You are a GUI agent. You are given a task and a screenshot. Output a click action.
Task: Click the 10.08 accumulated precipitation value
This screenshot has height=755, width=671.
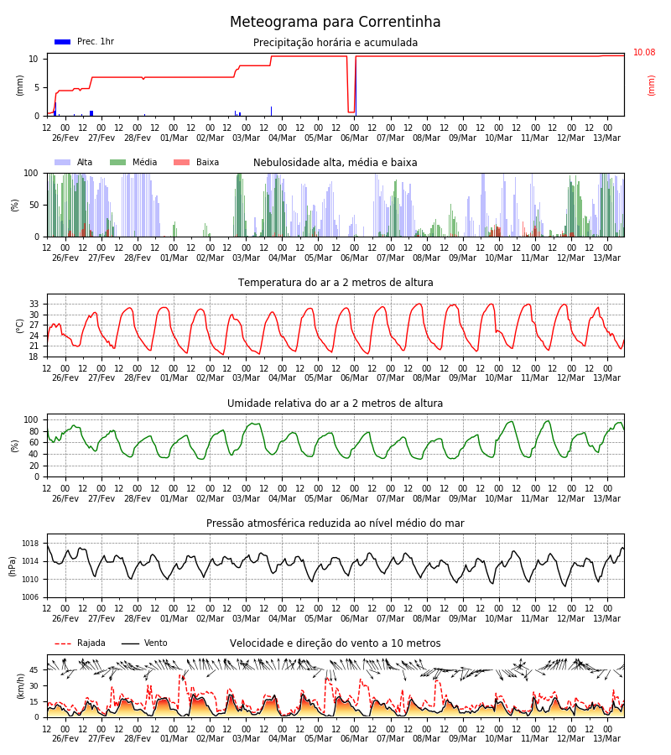tap(644, 53)
